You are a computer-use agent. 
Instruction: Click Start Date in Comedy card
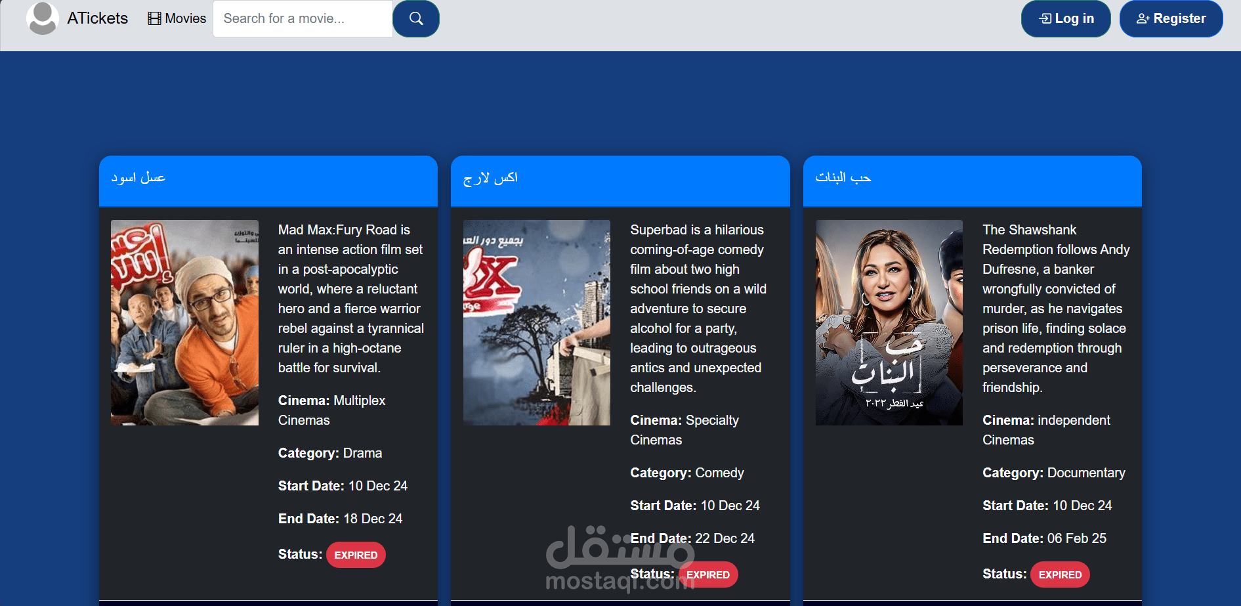[x=695, y=506]
